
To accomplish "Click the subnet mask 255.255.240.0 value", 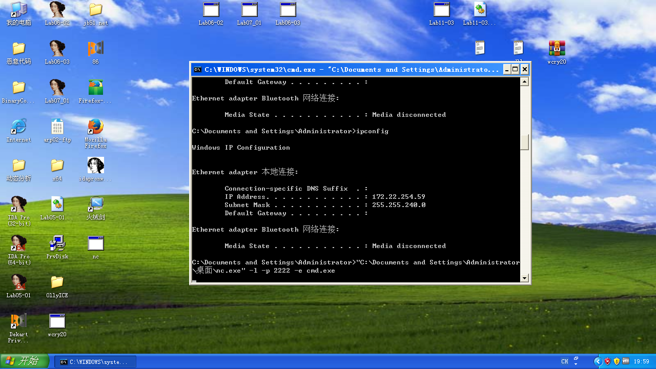I will (x=399, y=205).
